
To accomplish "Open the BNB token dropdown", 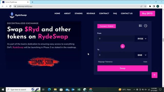I will (x=141, y=55).
